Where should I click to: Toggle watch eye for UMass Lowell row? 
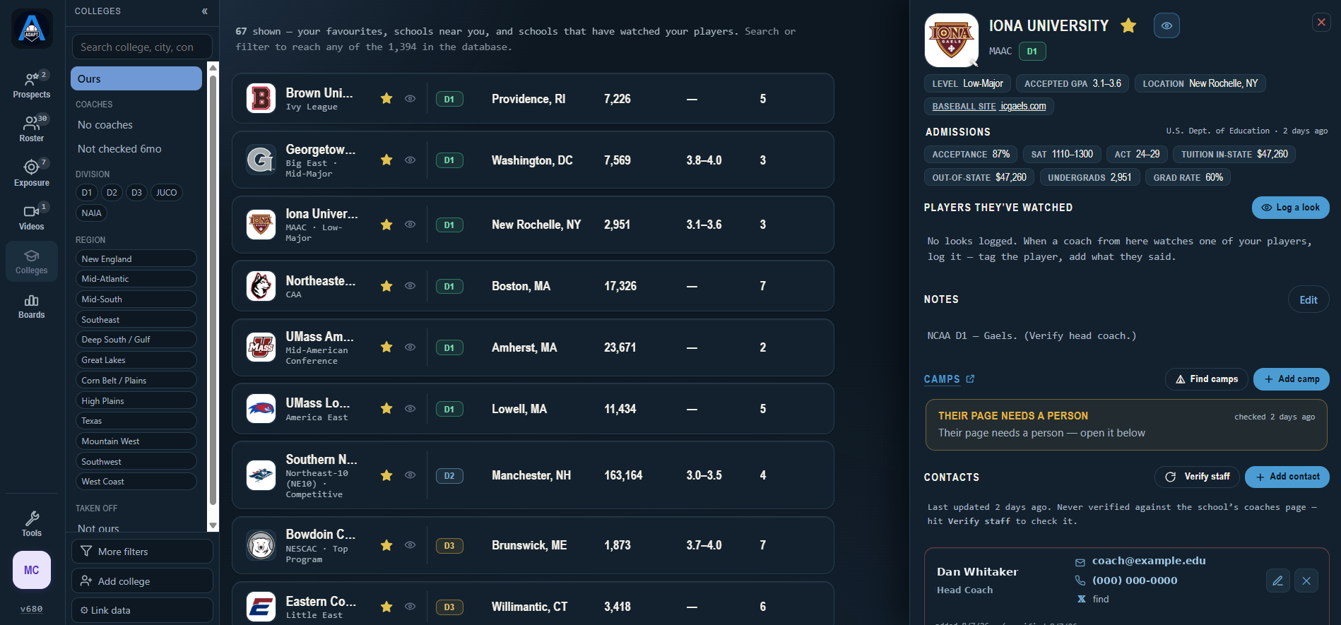(x=410, y=409)
